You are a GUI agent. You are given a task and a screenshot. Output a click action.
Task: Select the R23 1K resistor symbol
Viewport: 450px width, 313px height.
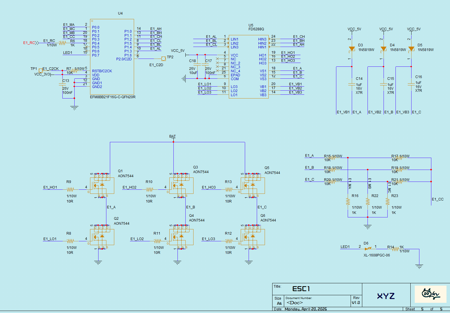pyautogui.click(x=387, y=201)
